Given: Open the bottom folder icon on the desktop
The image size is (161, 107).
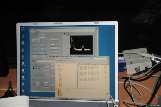Looking at the screenshot, I should (23, 91).
